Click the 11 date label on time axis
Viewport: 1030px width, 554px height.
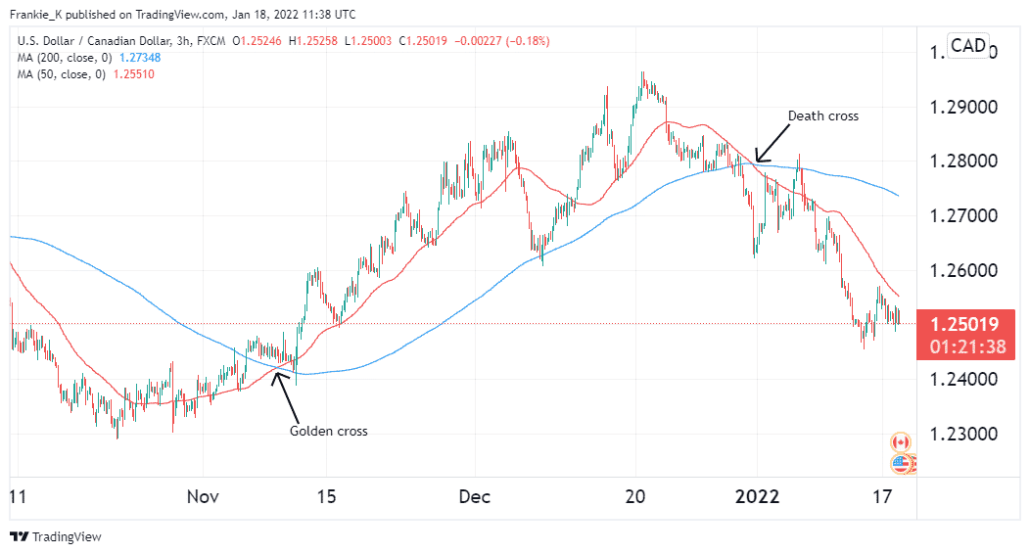coord(18,497)
